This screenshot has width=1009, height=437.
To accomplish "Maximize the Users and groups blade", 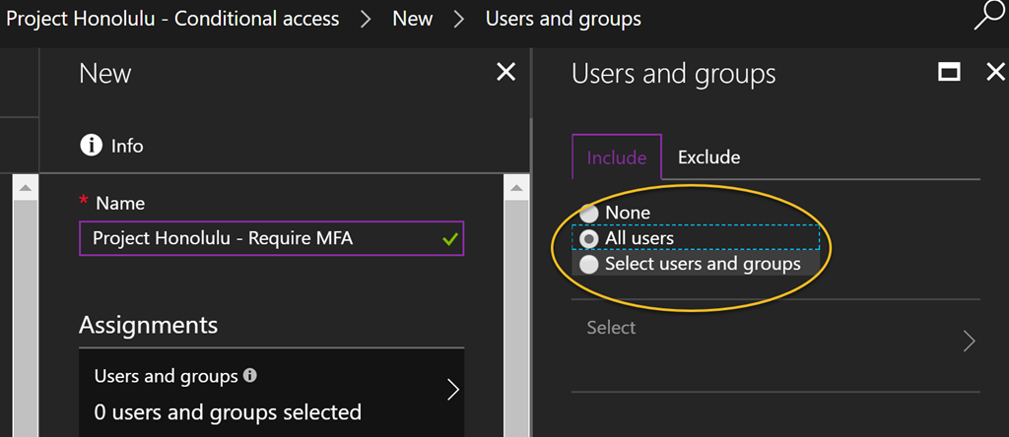I will 949,72.
